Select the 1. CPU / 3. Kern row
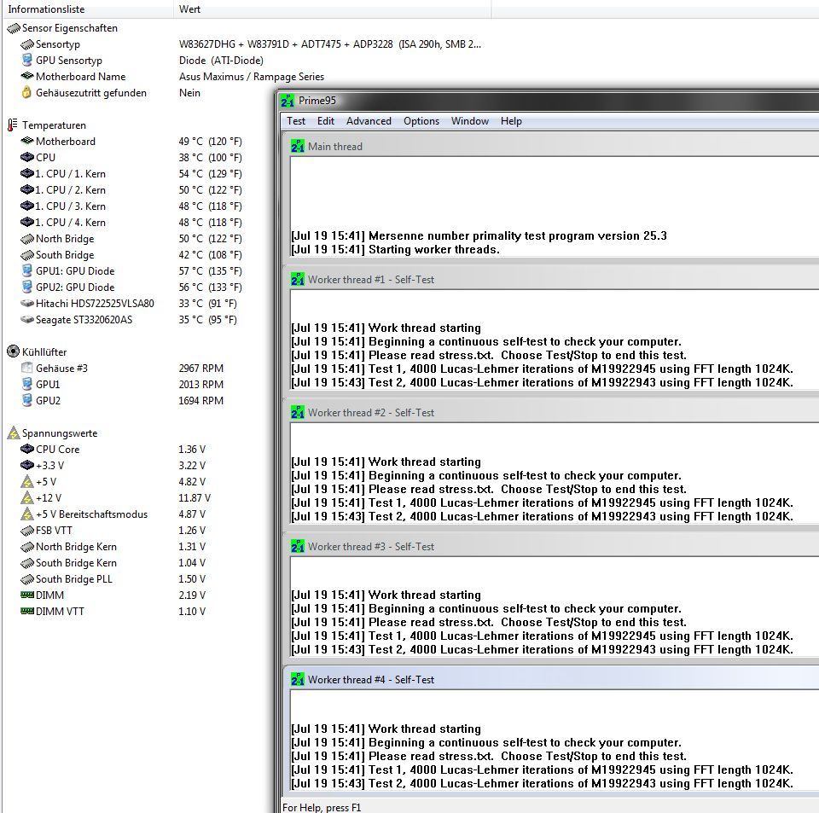 (x=131, y=206)
